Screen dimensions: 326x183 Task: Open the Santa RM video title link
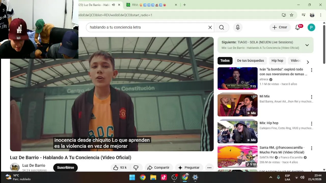click(282, 150)
